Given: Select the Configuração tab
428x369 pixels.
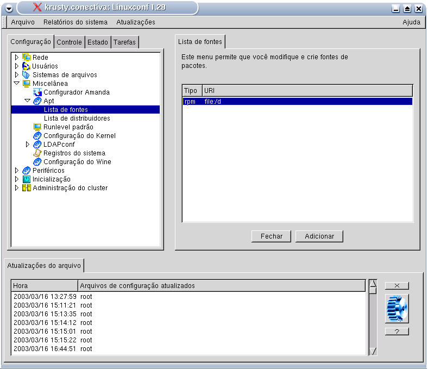Looking at the screenshot, I should [30, 41].
